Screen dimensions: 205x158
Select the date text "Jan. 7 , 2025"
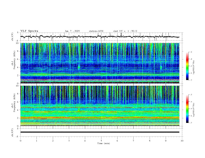(72, 31)
